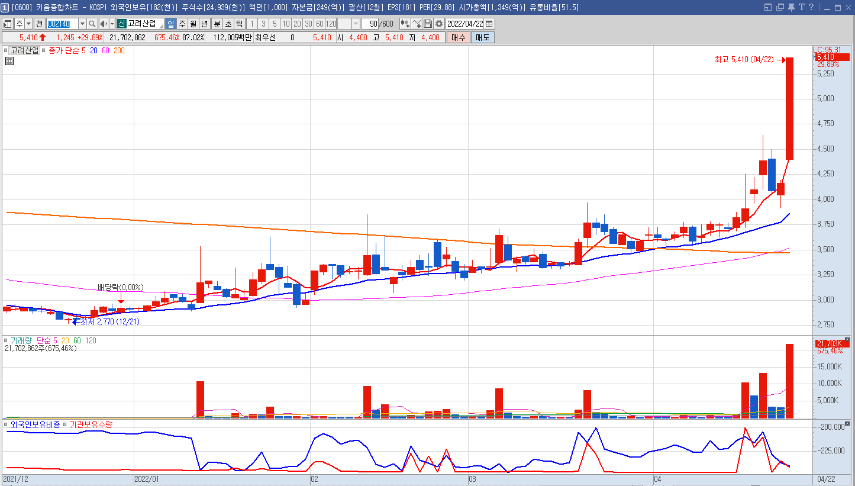
Task: Close the foreign holdings panel with its X
Action: coord(847,424)
